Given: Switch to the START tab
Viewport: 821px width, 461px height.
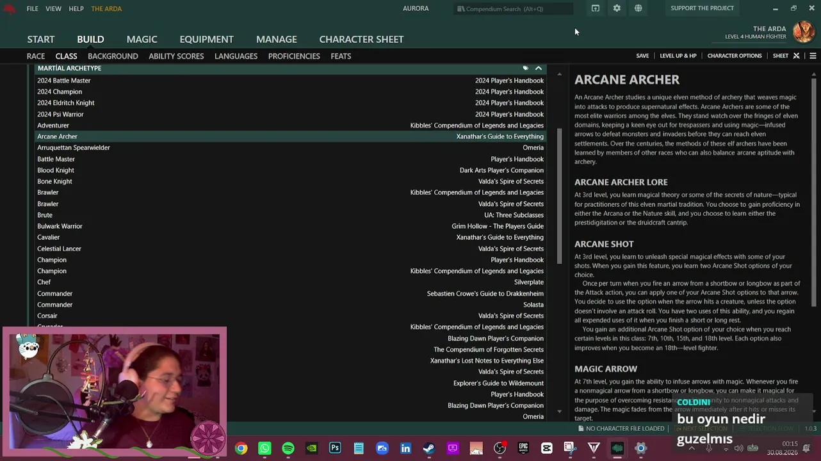Looking at the screenshot, I should (x=41, y=39).
